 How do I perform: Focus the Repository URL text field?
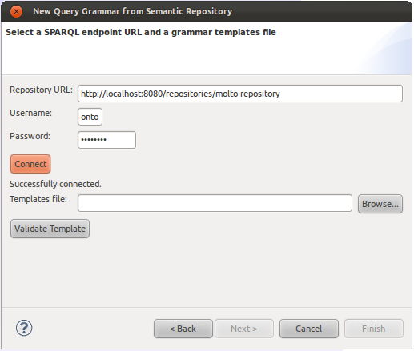point(240,94)
